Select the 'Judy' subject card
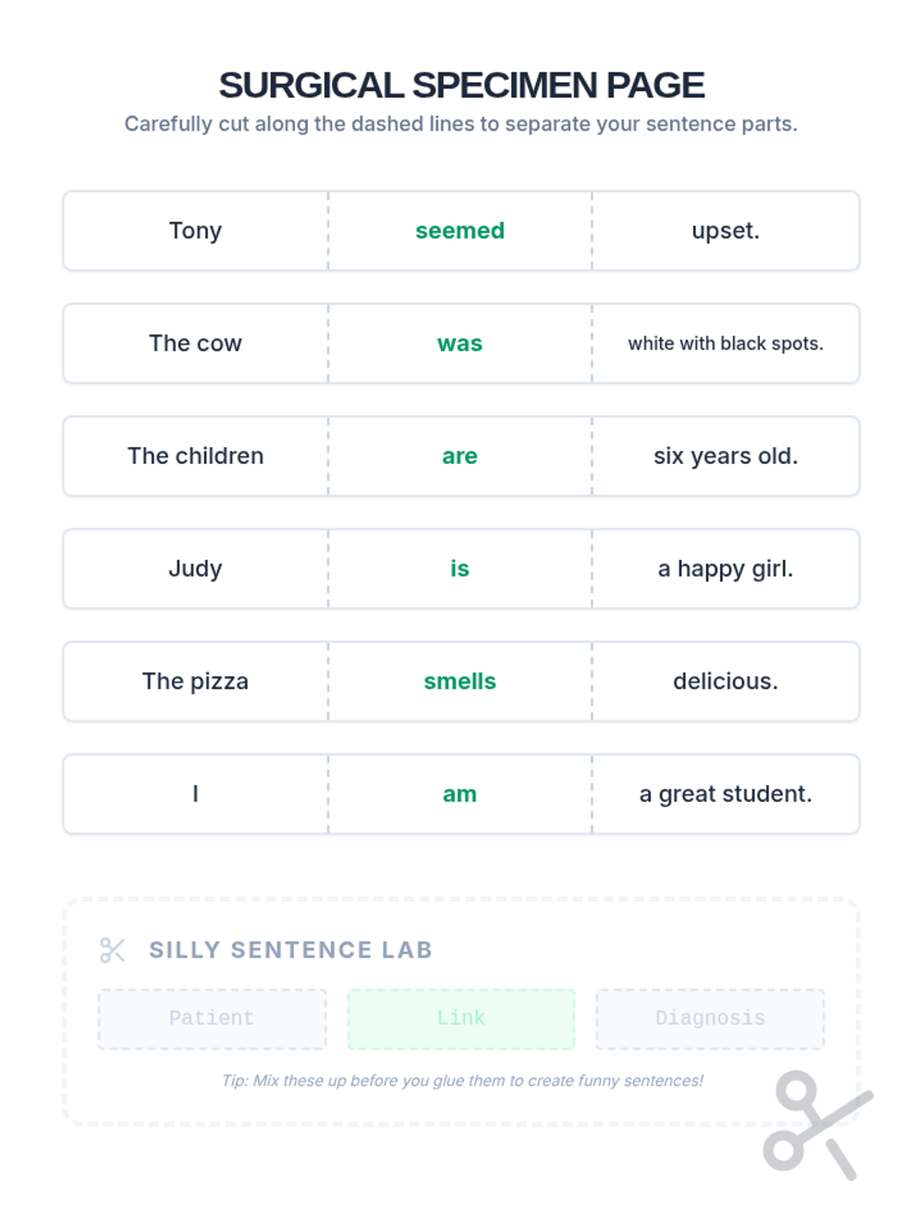 click(196, 568)
